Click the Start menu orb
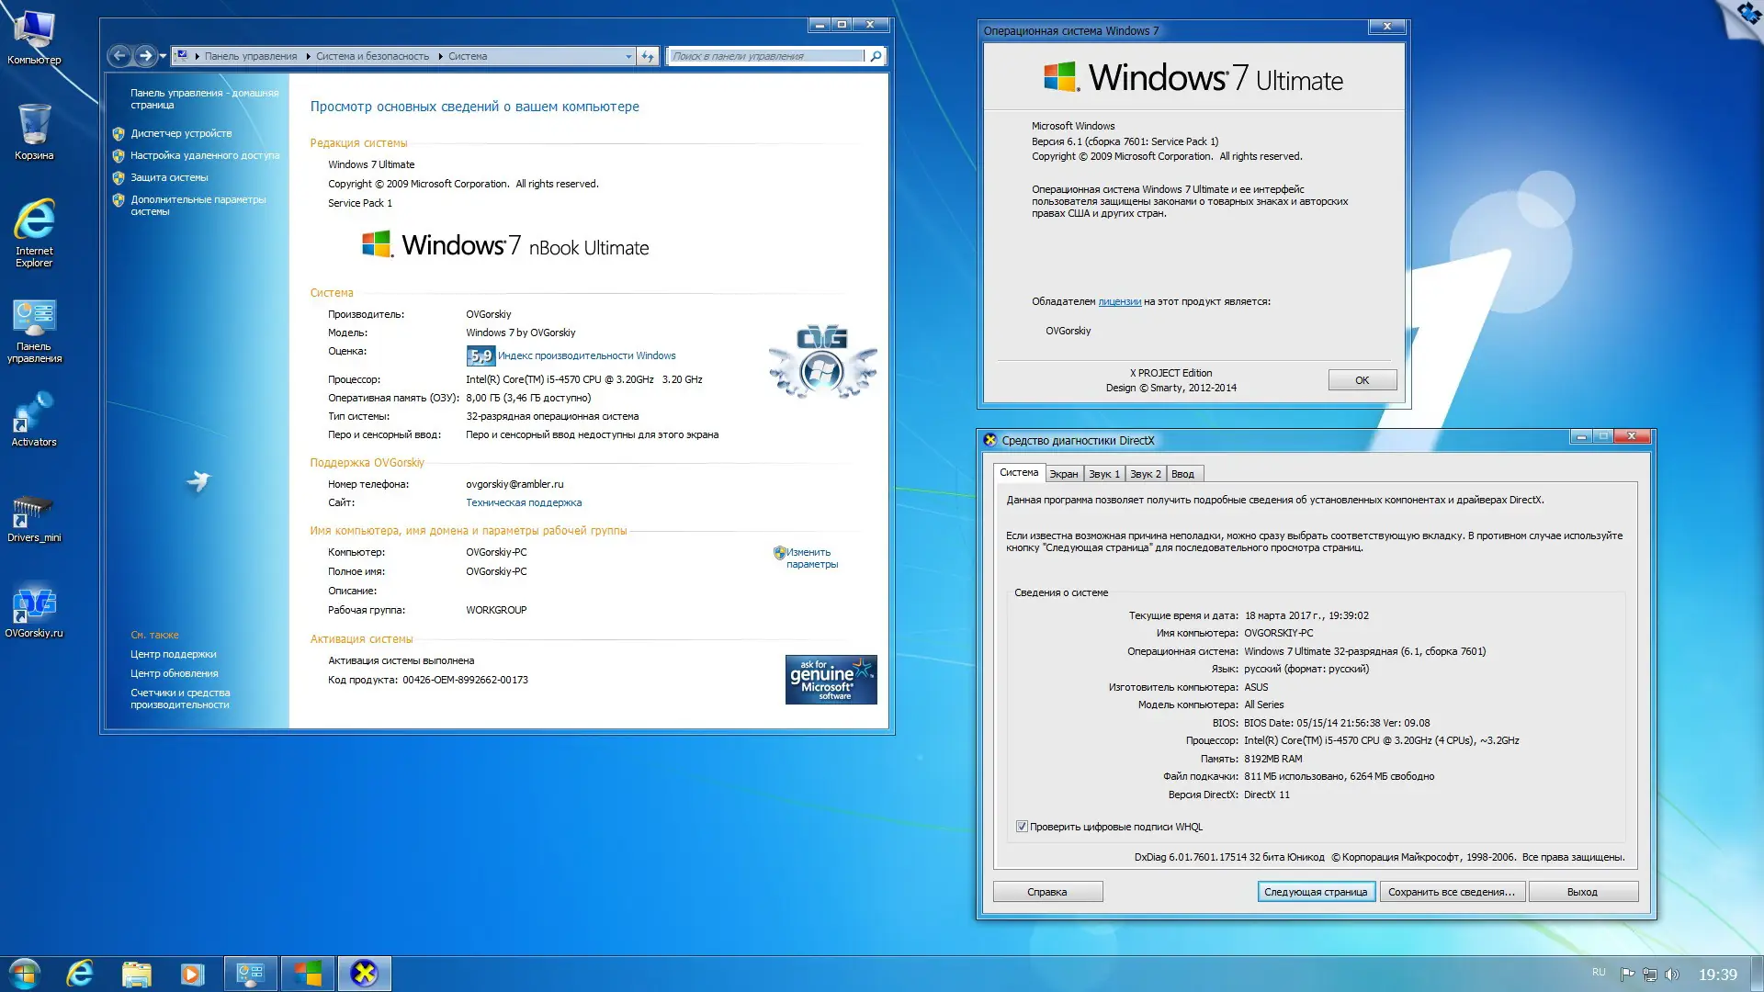The image size is (1764, 992). (23, 973)
